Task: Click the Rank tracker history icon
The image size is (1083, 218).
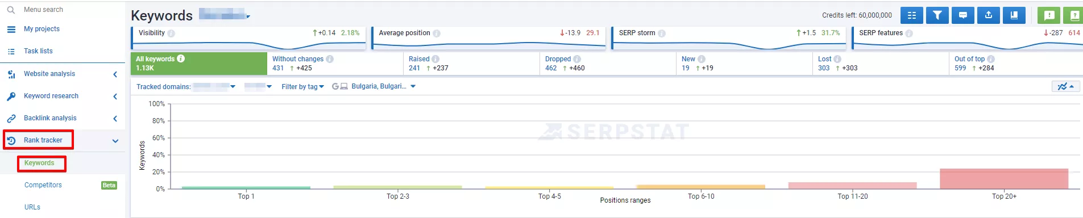Action: tap(11, 140)
